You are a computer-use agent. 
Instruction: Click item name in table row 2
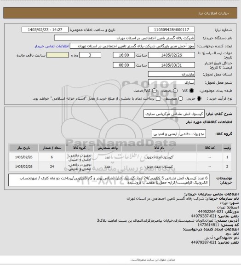[x=159, y=167]
